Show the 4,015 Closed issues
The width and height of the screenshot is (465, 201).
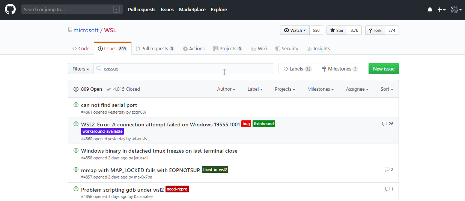click(x=123, y=89)
